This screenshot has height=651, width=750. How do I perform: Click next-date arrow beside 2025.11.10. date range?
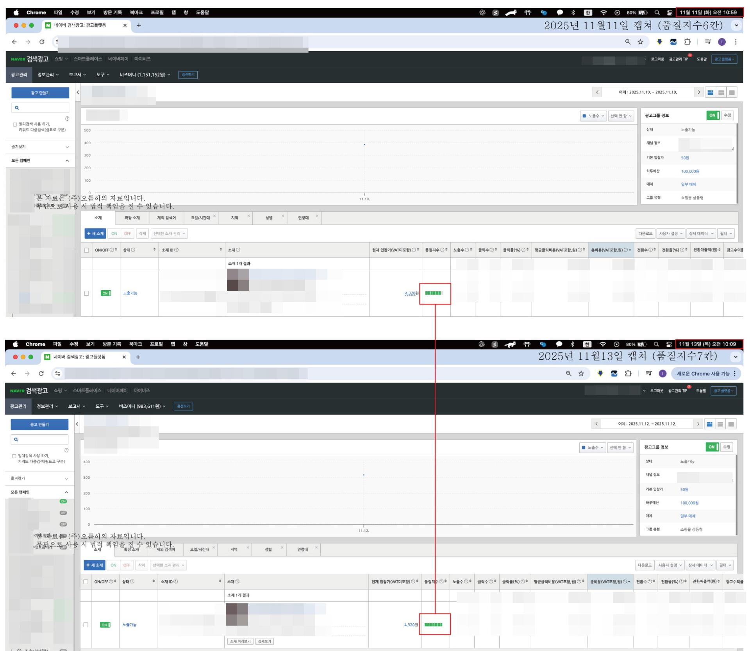click(x=699, y=93)
